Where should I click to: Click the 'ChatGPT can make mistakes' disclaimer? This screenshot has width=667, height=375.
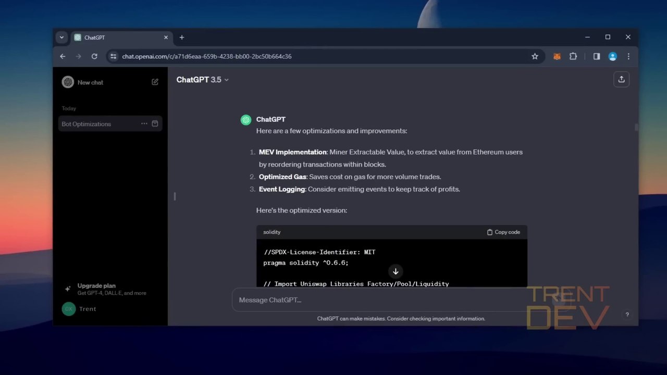[401, 319]
